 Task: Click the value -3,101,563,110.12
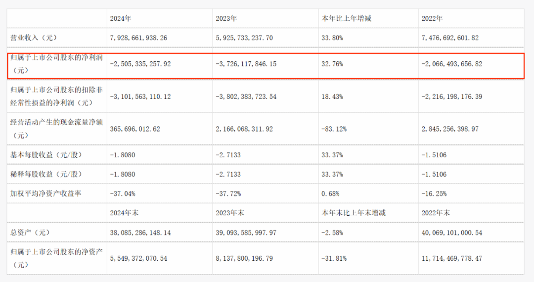[140, 96]
